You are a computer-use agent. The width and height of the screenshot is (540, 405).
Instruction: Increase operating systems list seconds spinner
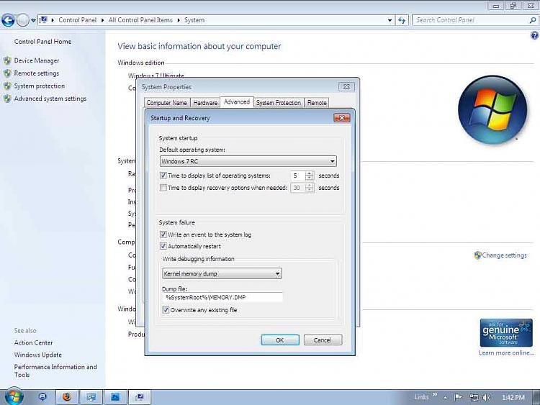pyautogui.click(x=310, y=173)
